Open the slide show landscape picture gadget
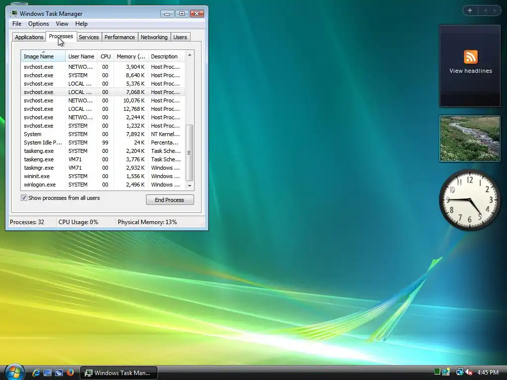Screen dimensions: 507x380 tap(470, 139)
